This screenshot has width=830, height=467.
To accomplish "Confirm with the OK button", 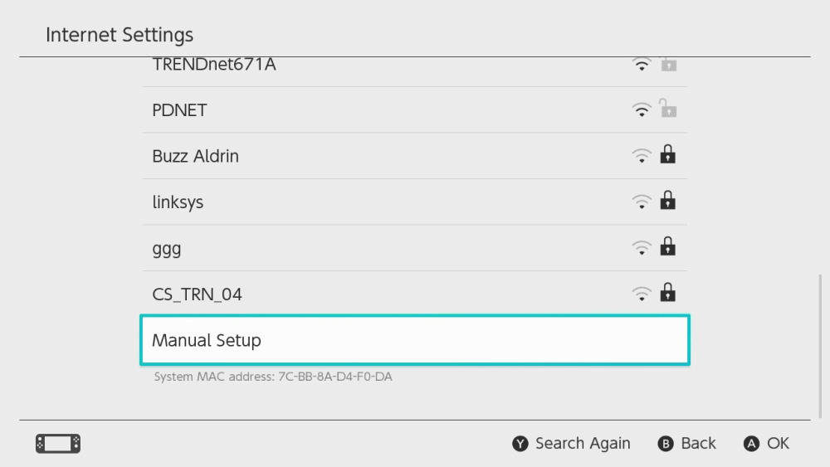I will [767, 444].
